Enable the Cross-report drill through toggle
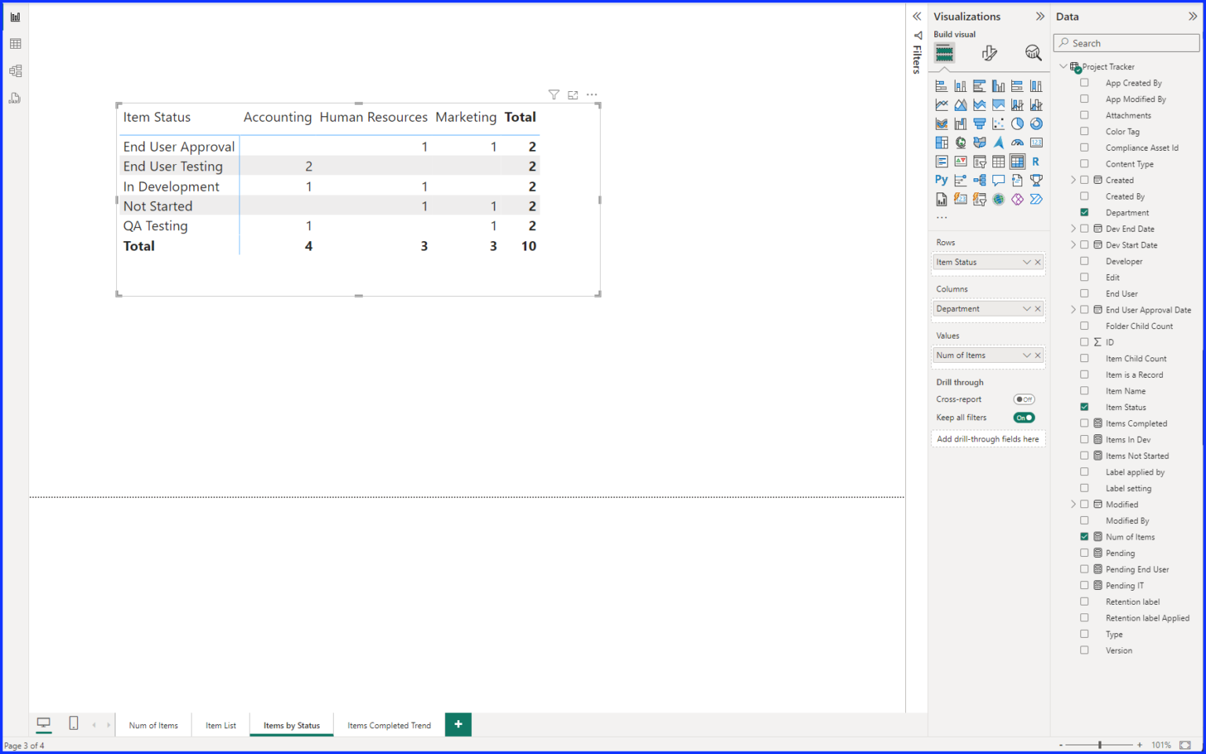Screen dimensions: 1206x754 1023,399
